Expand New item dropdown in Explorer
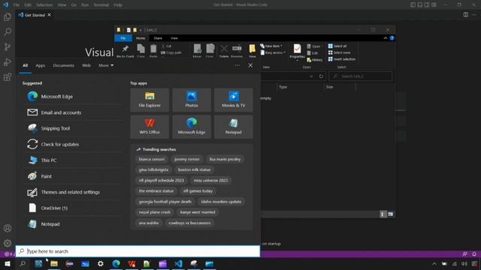481x270 pixels. 271,46
